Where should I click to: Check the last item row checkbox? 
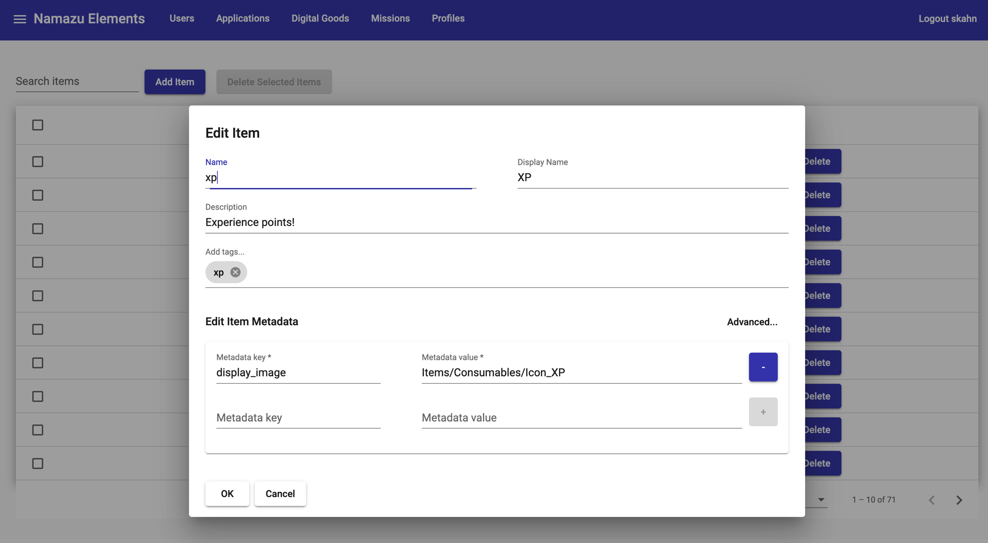(x=37, y=464)
